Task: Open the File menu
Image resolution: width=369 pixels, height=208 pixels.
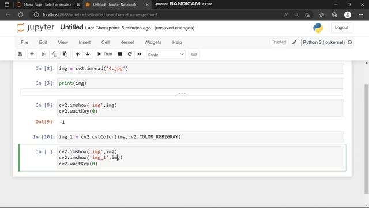Action: 24,42
